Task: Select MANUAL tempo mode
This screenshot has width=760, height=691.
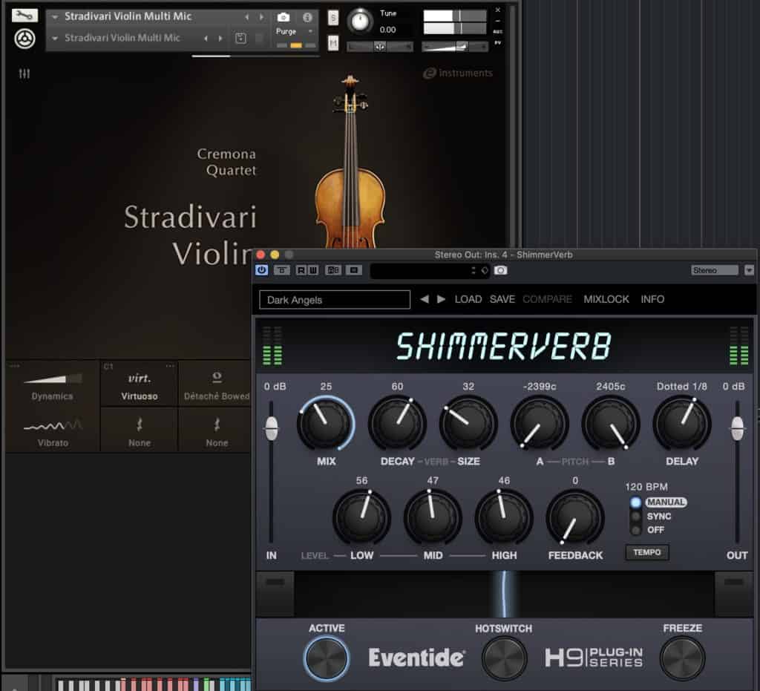Action: [636, 502]
